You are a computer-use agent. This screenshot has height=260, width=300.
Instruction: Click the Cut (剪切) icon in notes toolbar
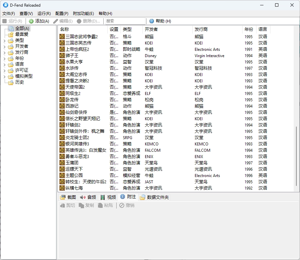coord(62,206)
